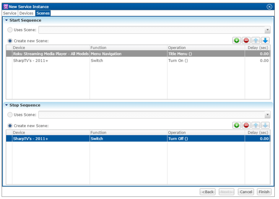Switch to the Service tab
This screenshot has height=199, width=279.
[x=10, y=13]
